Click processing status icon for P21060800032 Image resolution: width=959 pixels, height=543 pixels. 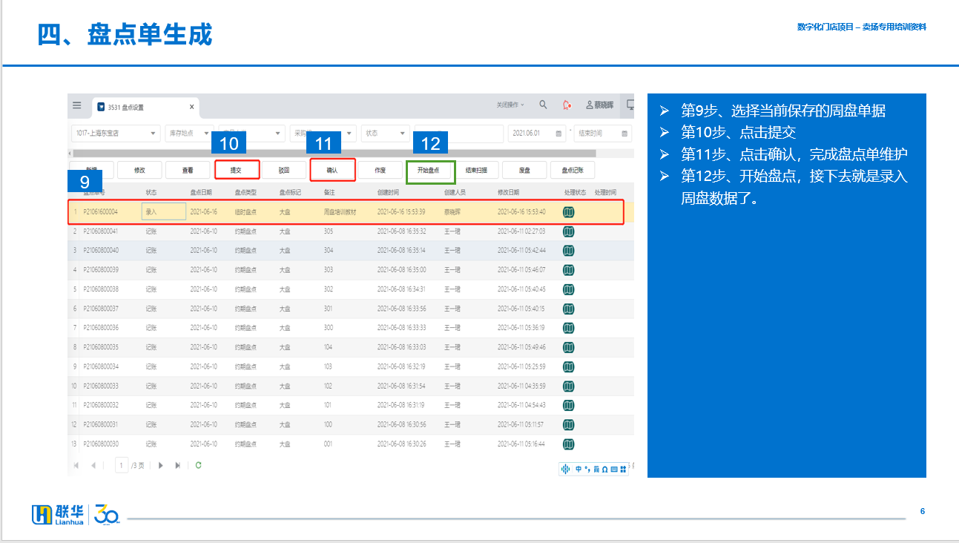569,406
